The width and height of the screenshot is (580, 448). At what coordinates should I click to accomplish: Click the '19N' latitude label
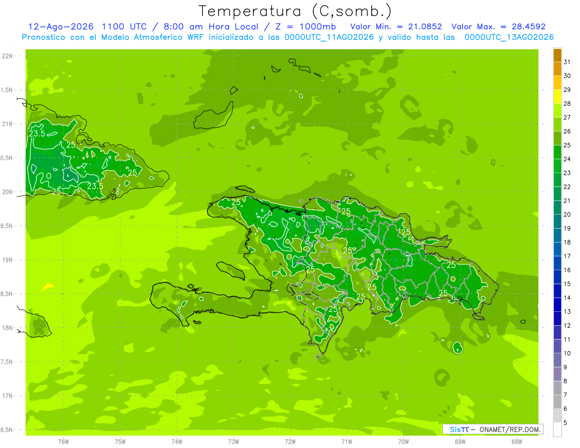click(x=7, y=260)
